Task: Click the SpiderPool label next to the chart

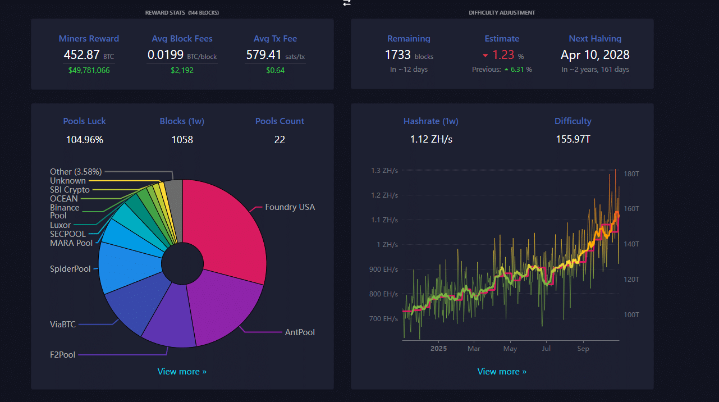Action: click(x=70, y=269)
